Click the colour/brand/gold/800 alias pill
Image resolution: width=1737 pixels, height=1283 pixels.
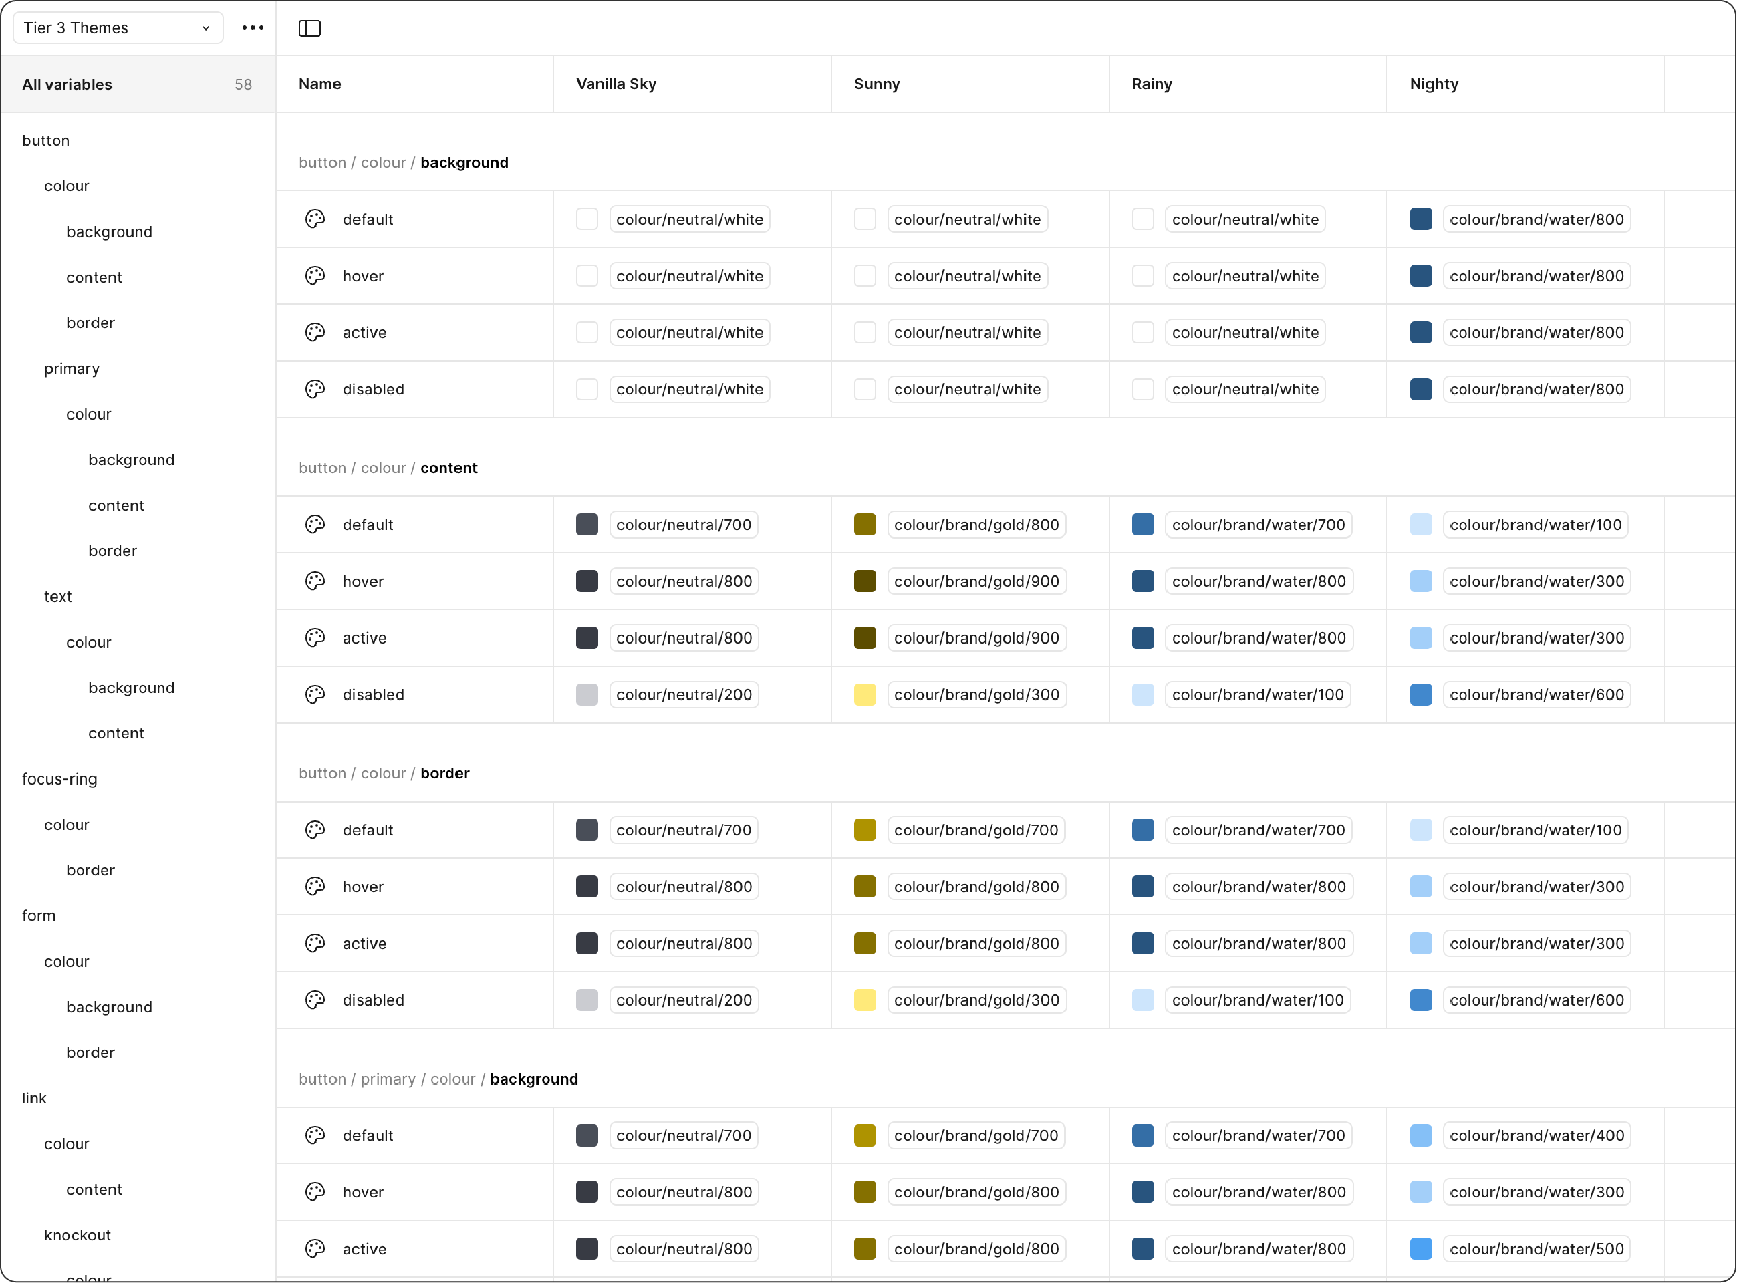click(976, 525)
